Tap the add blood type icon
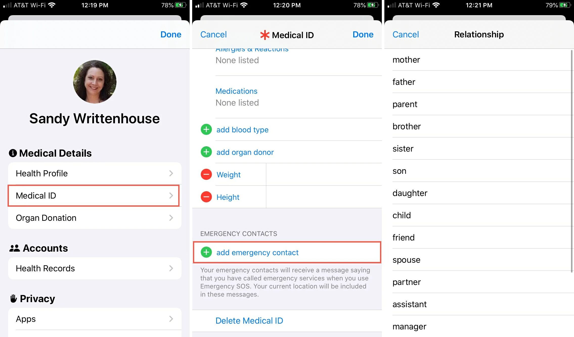This screenshot has height=337, width=574. pyautogui.click(x=206, y=130)
